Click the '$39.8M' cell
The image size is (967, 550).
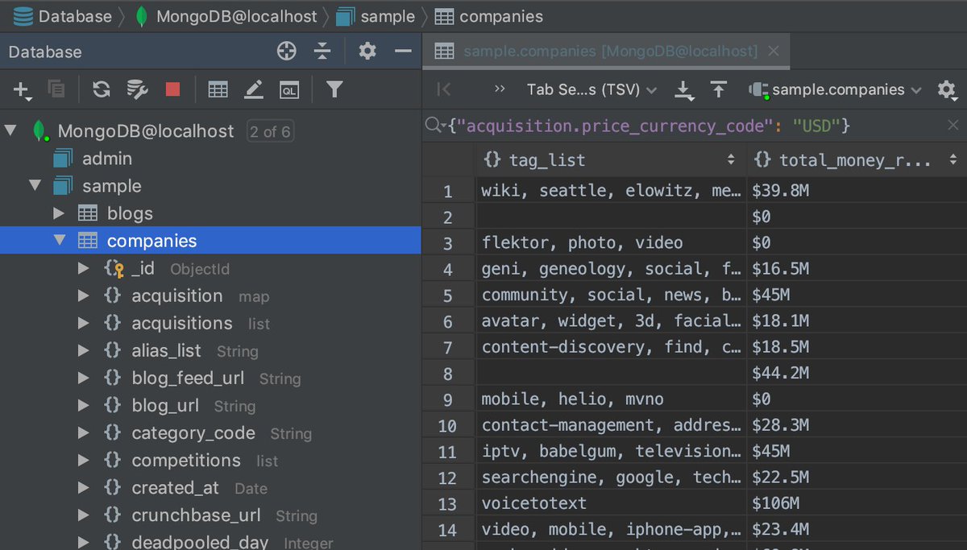(857, 191)
